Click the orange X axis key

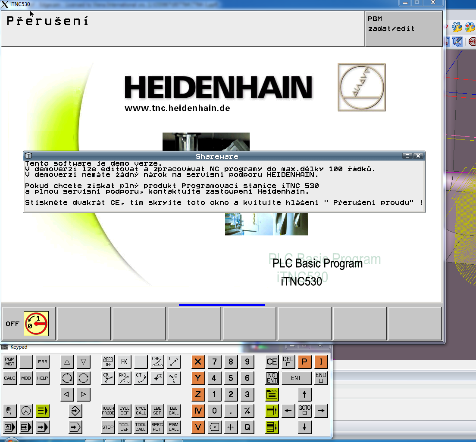tap(198, 362)
